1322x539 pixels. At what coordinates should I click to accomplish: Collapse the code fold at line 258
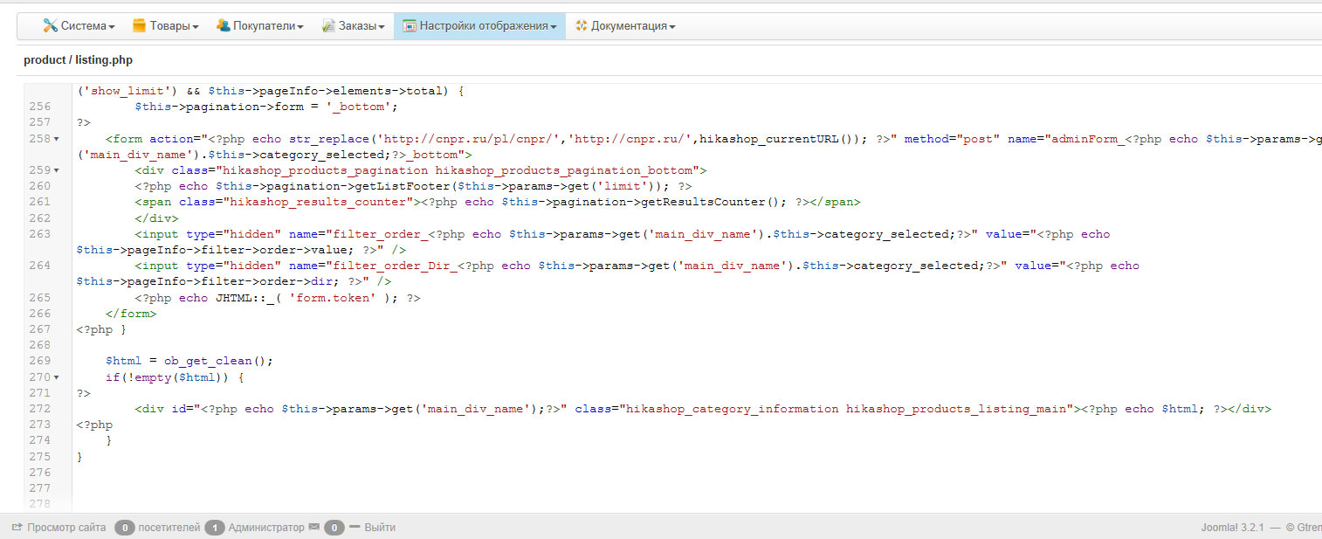point(58,139)
